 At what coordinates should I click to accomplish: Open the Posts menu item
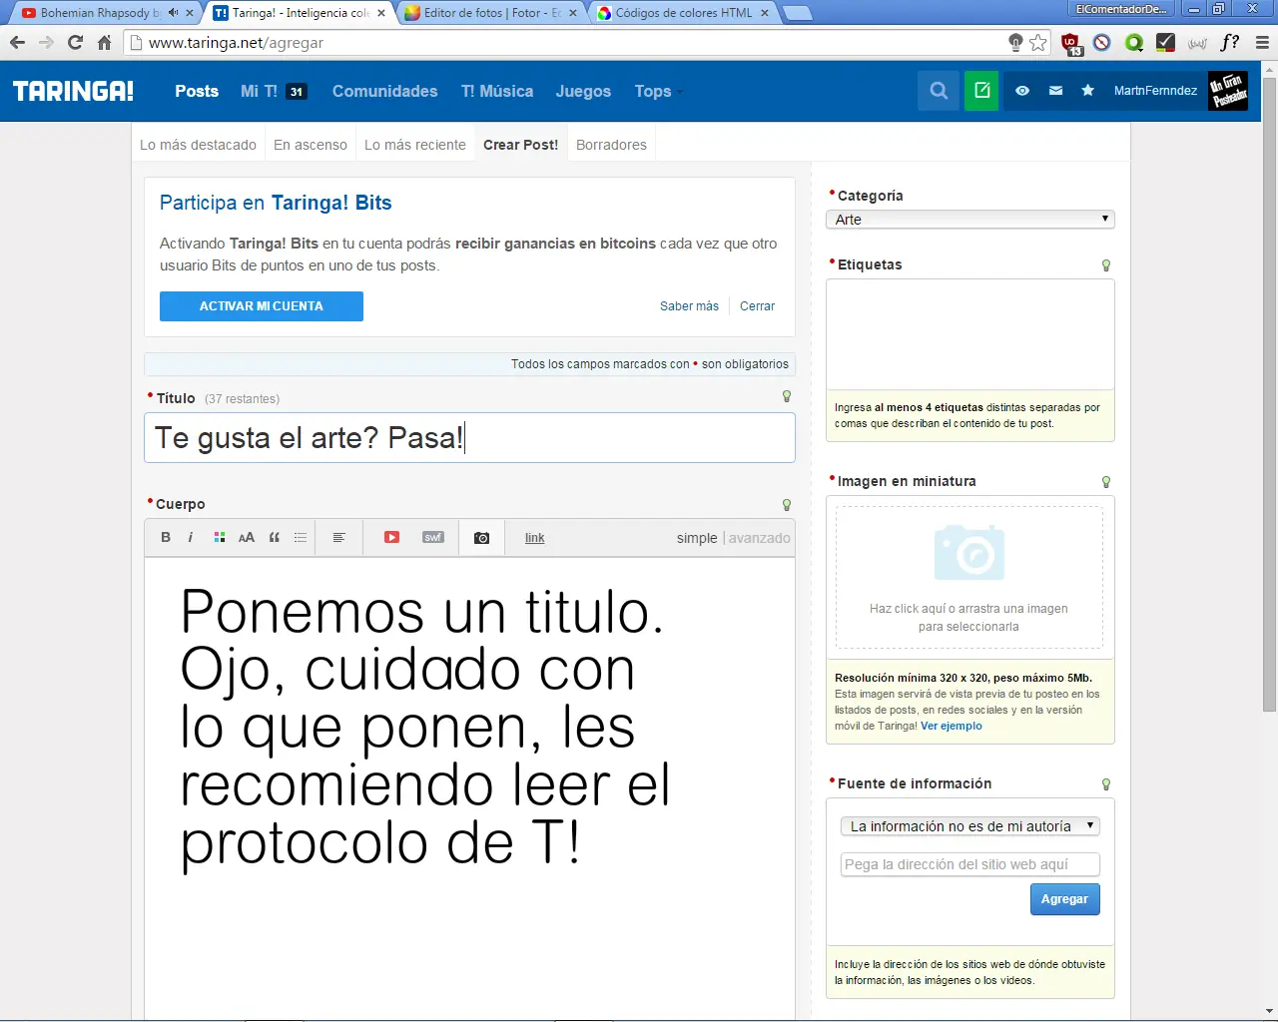(x=197, y=91)
